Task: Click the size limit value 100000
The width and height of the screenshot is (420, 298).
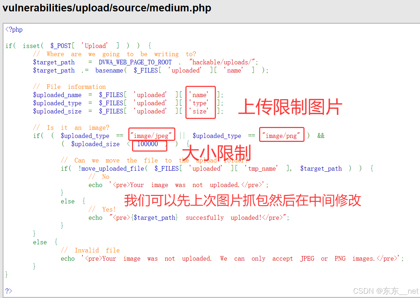Action: [x=148, y=144]
